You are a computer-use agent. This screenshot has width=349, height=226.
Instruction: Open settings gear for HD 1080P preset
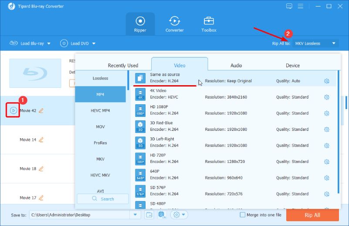tap(326, 113)
